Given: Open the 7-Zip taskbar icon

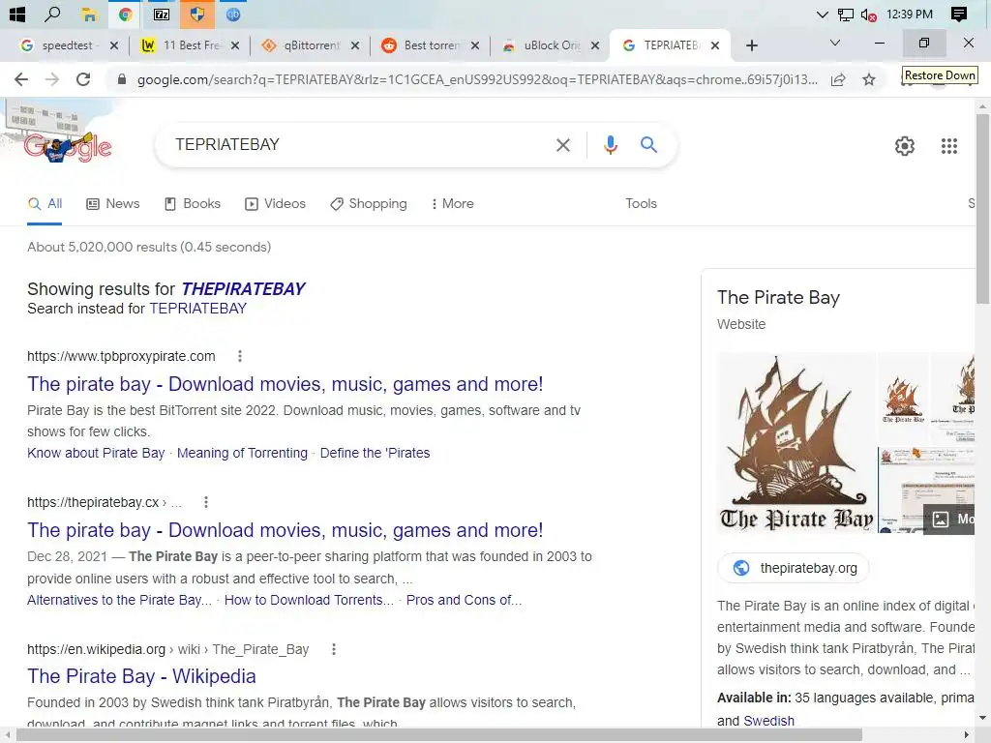Looking at the screenshot, I should click(x=162, y=15).
